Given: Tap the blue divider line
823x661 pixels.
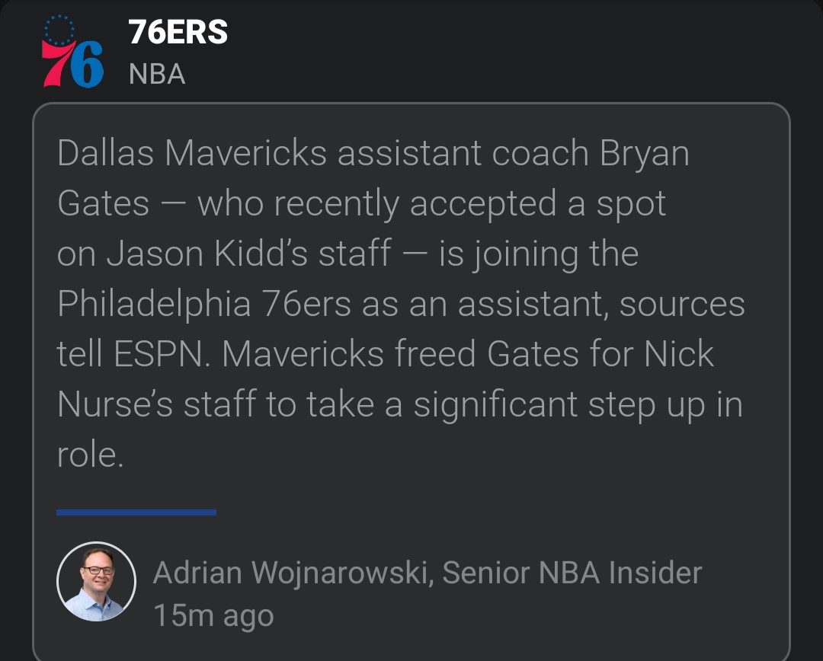Looking at the screenshot, I should pyautogui.click(x=136, y=513).
